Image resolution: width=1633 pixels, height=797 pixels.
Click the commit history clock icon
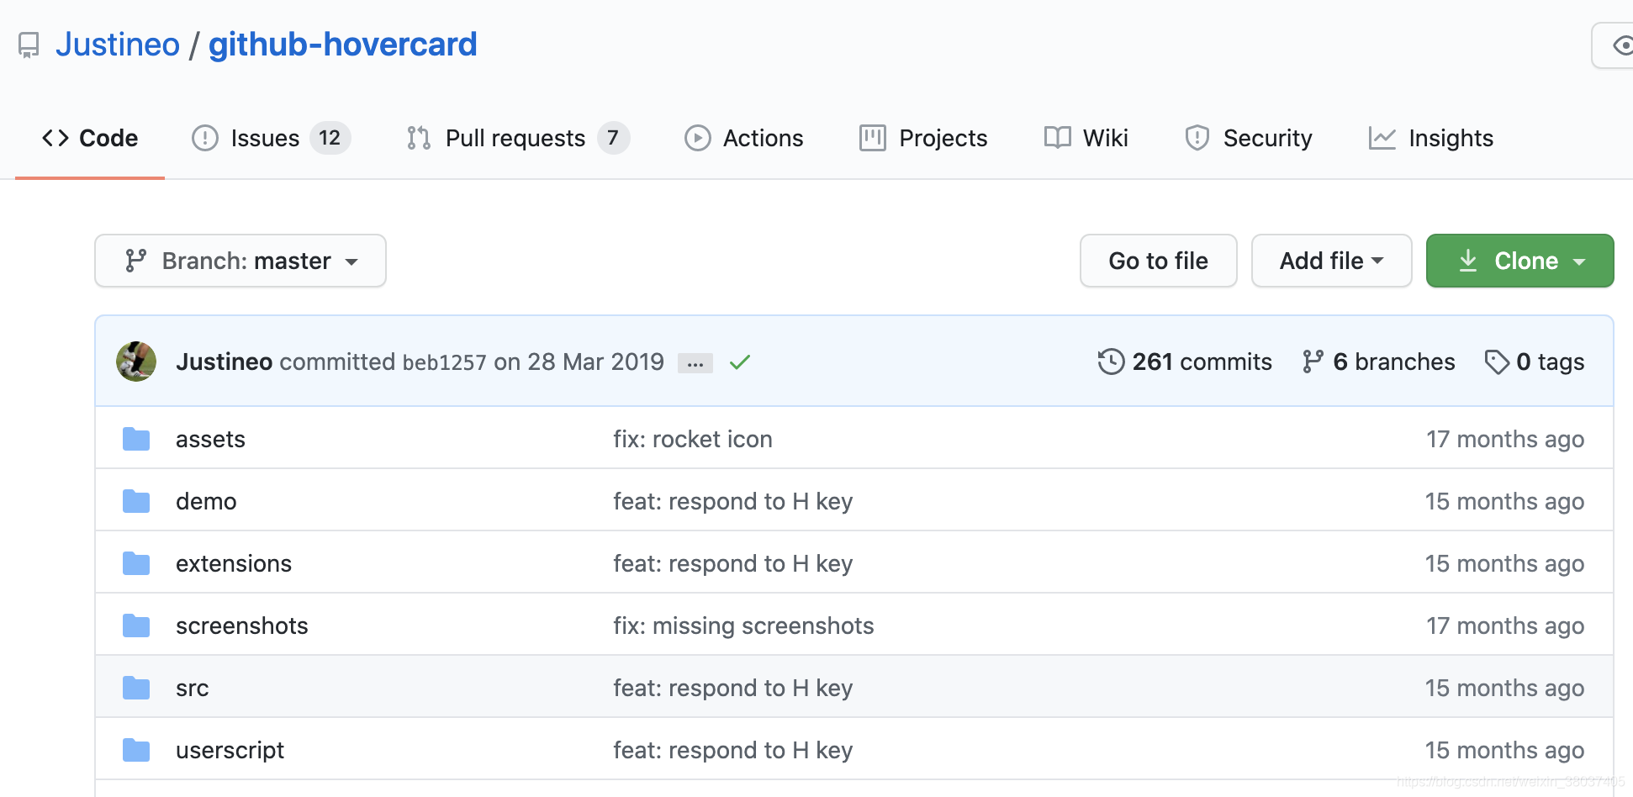tap(1111, 362)
